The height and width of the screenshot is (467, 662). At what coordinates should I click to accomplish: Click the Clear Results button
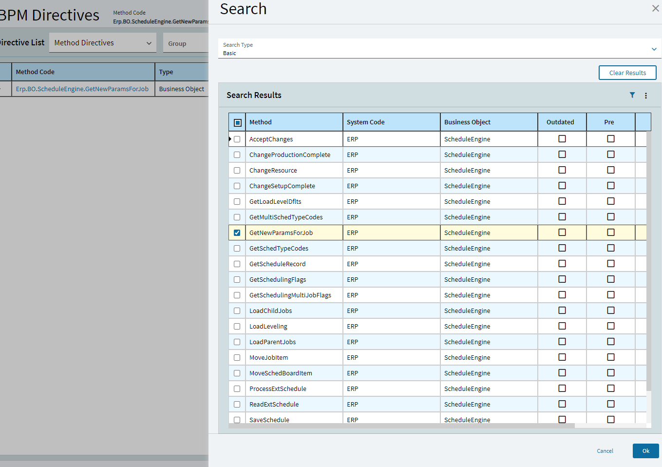627,73
